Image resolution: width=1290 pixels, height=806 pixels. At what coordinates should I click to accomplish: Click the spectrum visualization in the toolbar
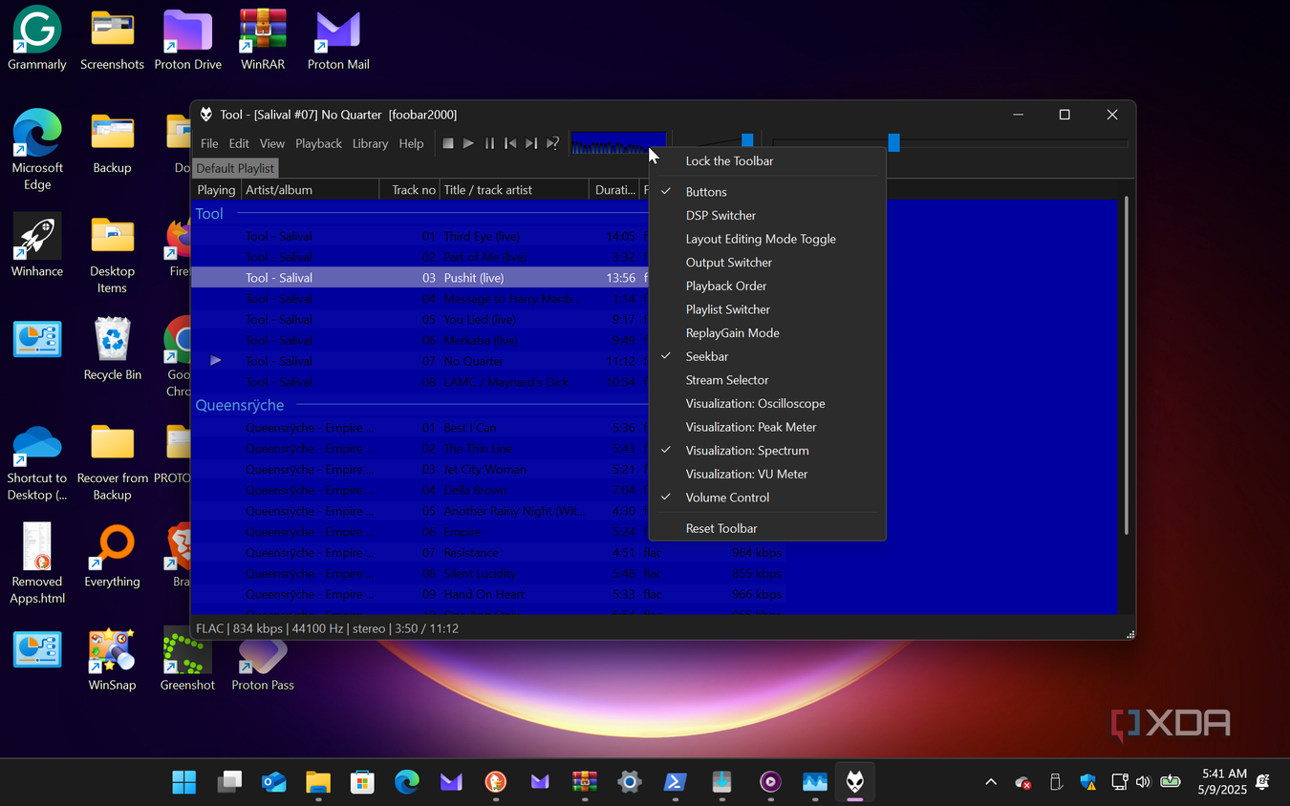click(x=618, y=143)
